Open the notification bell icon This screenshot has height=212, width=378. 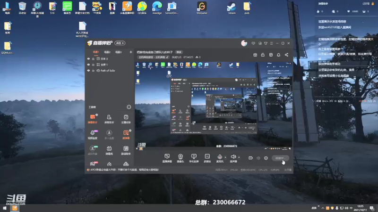pyautogui.click(x=278, y=55)
